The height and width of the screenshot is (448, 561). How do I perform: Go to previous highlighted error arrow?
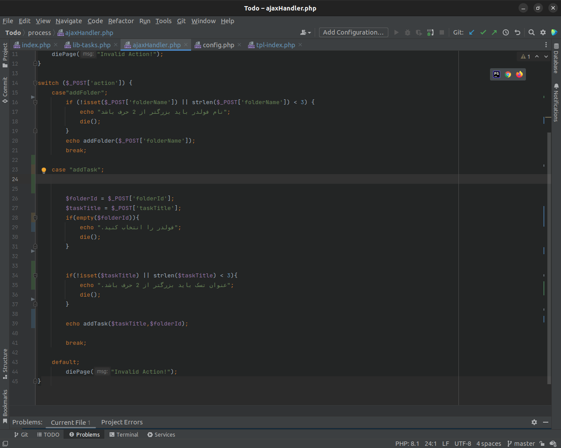tap(537, 56)
